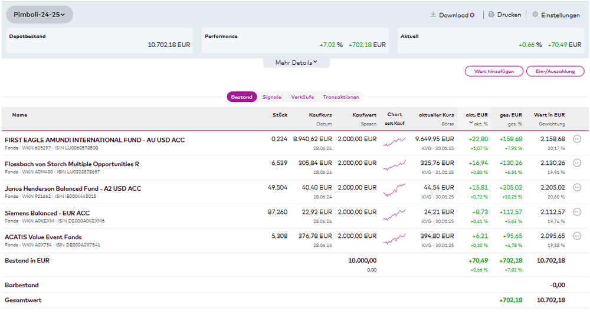Open the Flossbach von Storch Multiple Opportunities link
This screenshot has height=315, width=590.
tap(72, 164)
